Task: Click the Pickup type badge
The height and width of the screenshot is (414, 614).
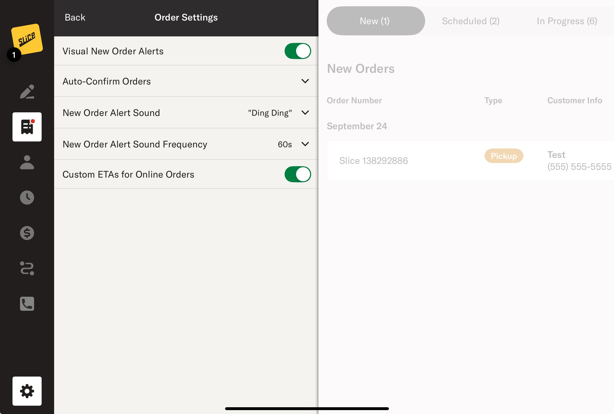Action: click(503, 156)
